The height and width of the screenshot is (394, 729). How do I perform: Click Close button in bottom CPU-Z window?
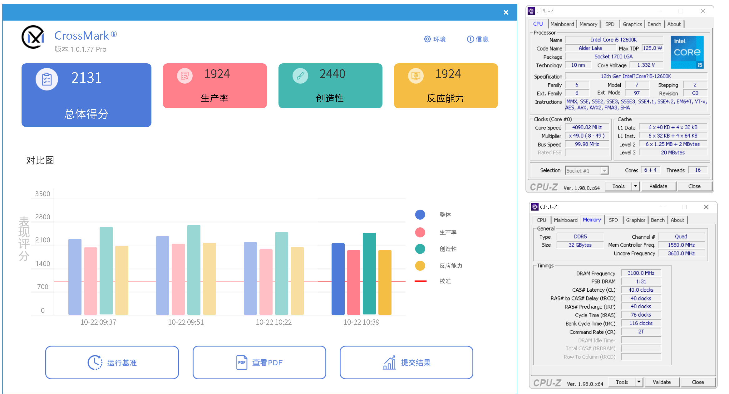698,382
